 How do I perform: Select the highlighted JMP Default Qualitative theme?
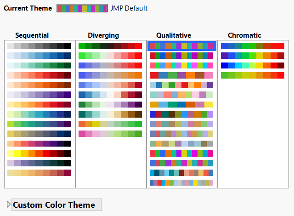click(x=181, y=46)
